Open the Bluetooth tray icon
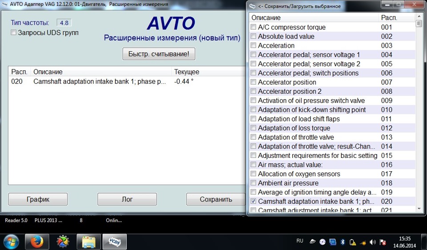This screenshot has height=250, width=427. click(343, 242)
